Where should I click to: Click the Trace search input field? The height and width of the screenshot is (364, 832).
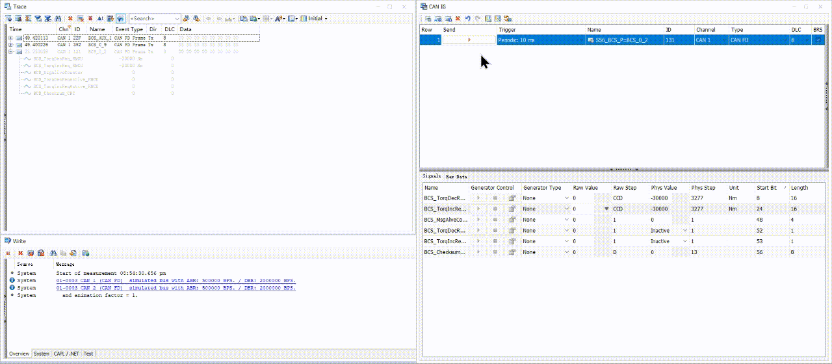coord(150,18)
